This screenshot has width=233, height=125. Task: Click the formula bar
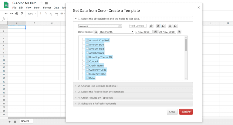pyautogui.click(x=36, y=19)
